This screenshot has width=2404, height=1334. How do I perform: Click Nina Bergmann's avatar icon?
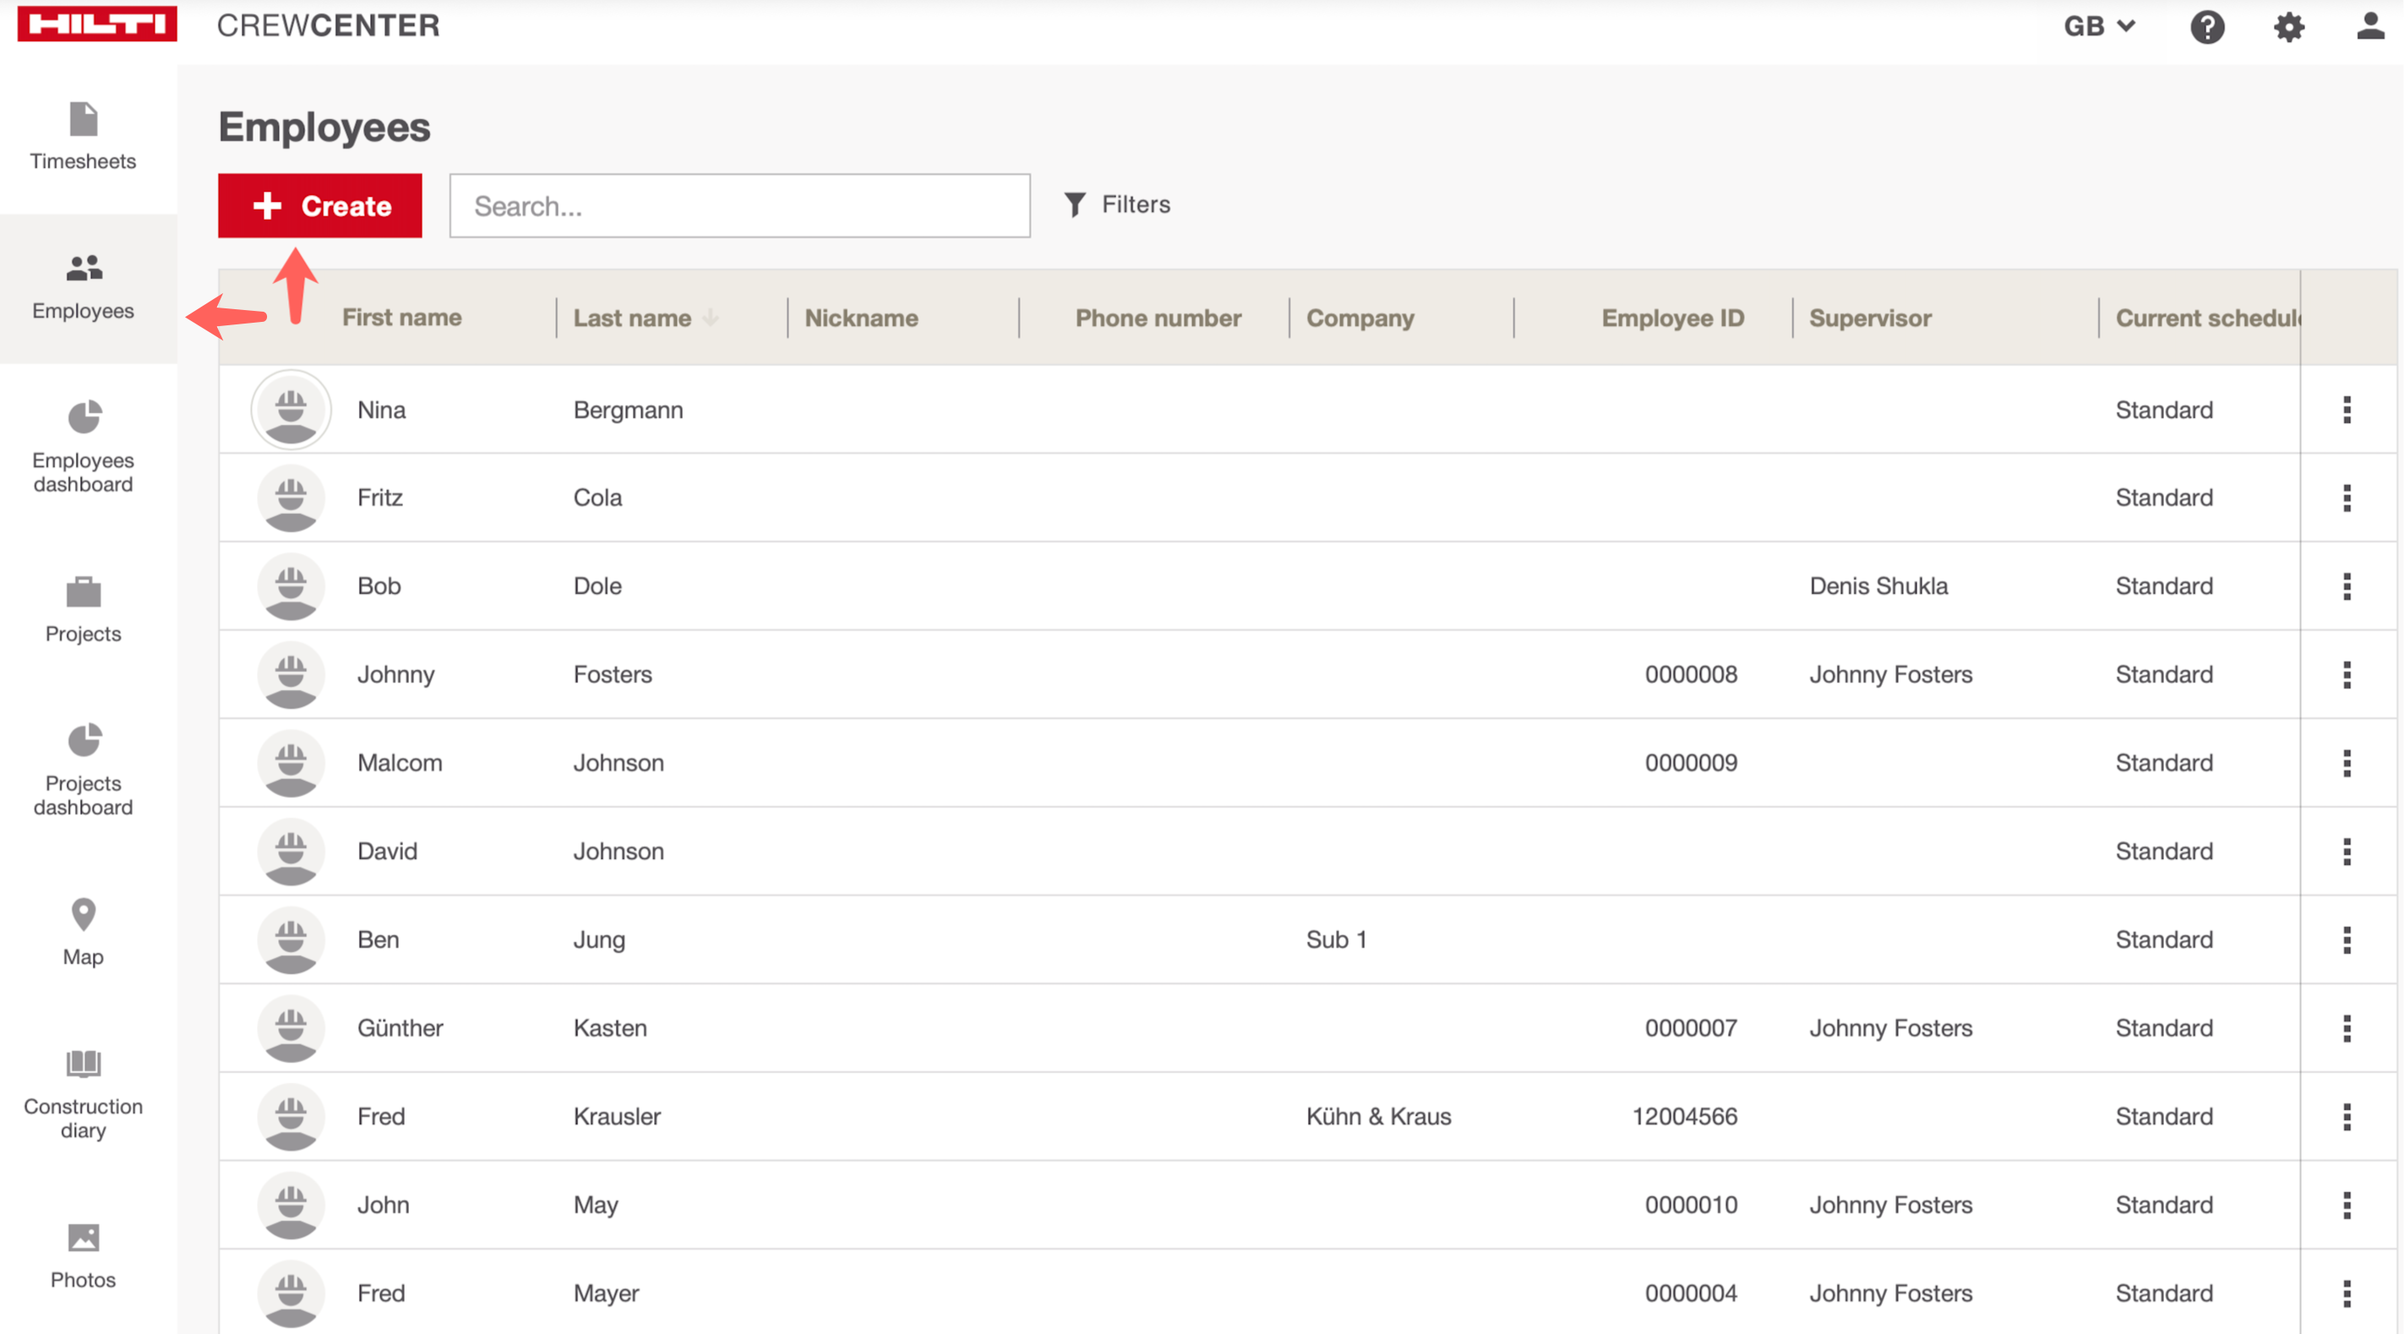pos(292,410)
